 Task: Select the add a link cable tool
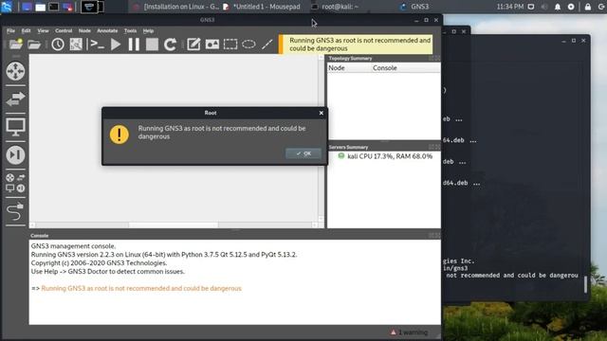pyautogui.click(x=15, y=211)
